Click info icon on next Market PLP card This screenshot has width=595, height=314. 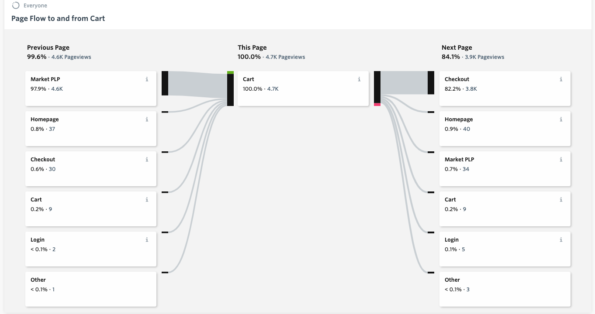point(561,160)
